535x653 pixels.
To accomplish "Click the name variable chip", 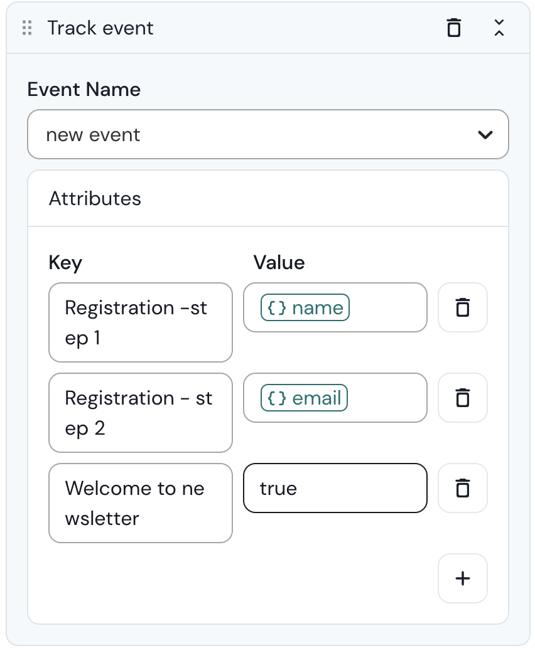I will (x=317, y=308).
